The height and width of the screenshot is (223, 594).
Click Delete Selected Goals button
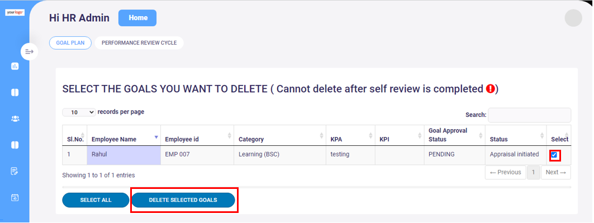tap(183, 200)
